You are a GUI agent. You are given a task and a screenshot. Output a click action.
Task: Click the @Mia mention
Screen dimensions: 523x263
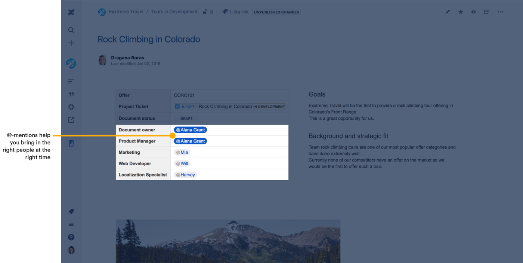182,152
